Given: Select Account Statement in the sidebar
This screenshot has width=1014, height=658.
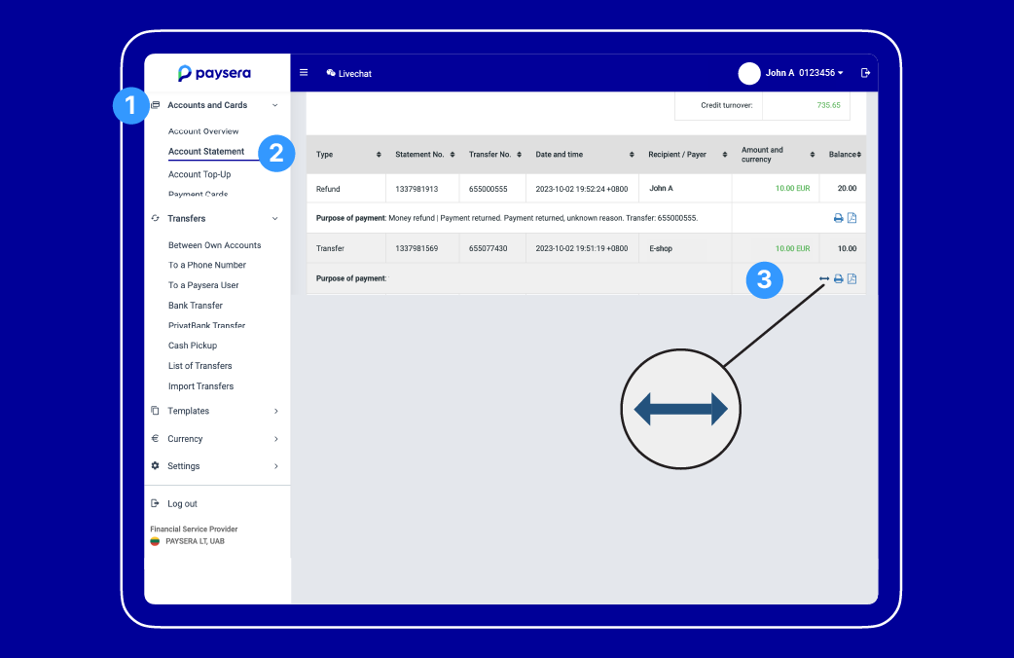Looking at the screenshot, I should click(205, 152).
